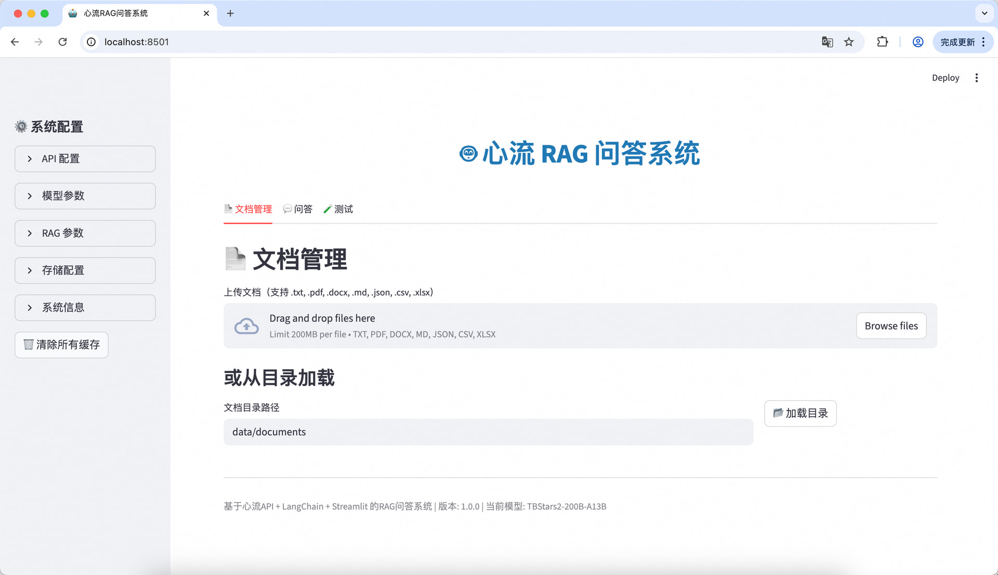Click the Browse files button

pyautogui.click(x=891, y=326)
